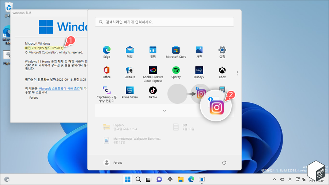Switch the input language indicator A
Screen dimensions: 329x185
290,180
